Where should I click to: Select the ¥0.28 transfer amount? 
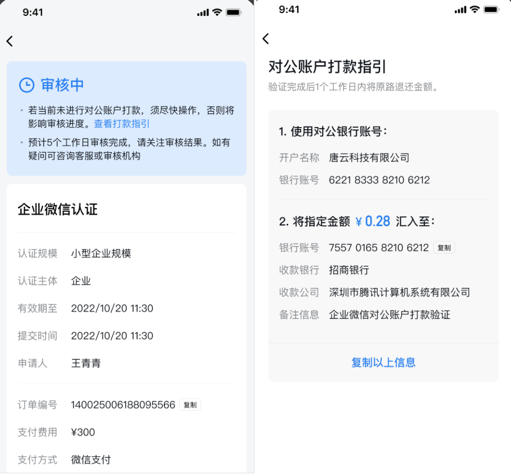click(373, 221)
